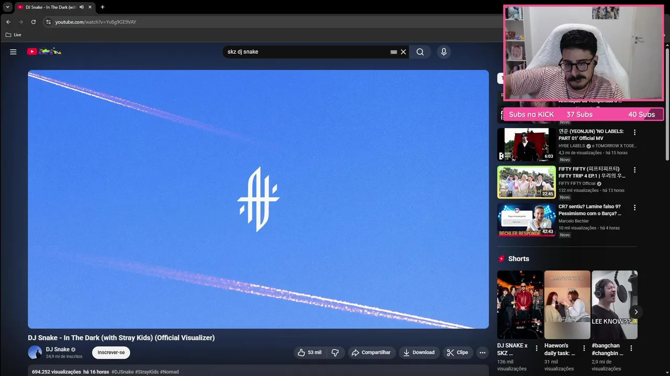Screen dimensions: 670x376
Task: Open the YouTube hamburger guide menu
Action: (x=13, y=52)
